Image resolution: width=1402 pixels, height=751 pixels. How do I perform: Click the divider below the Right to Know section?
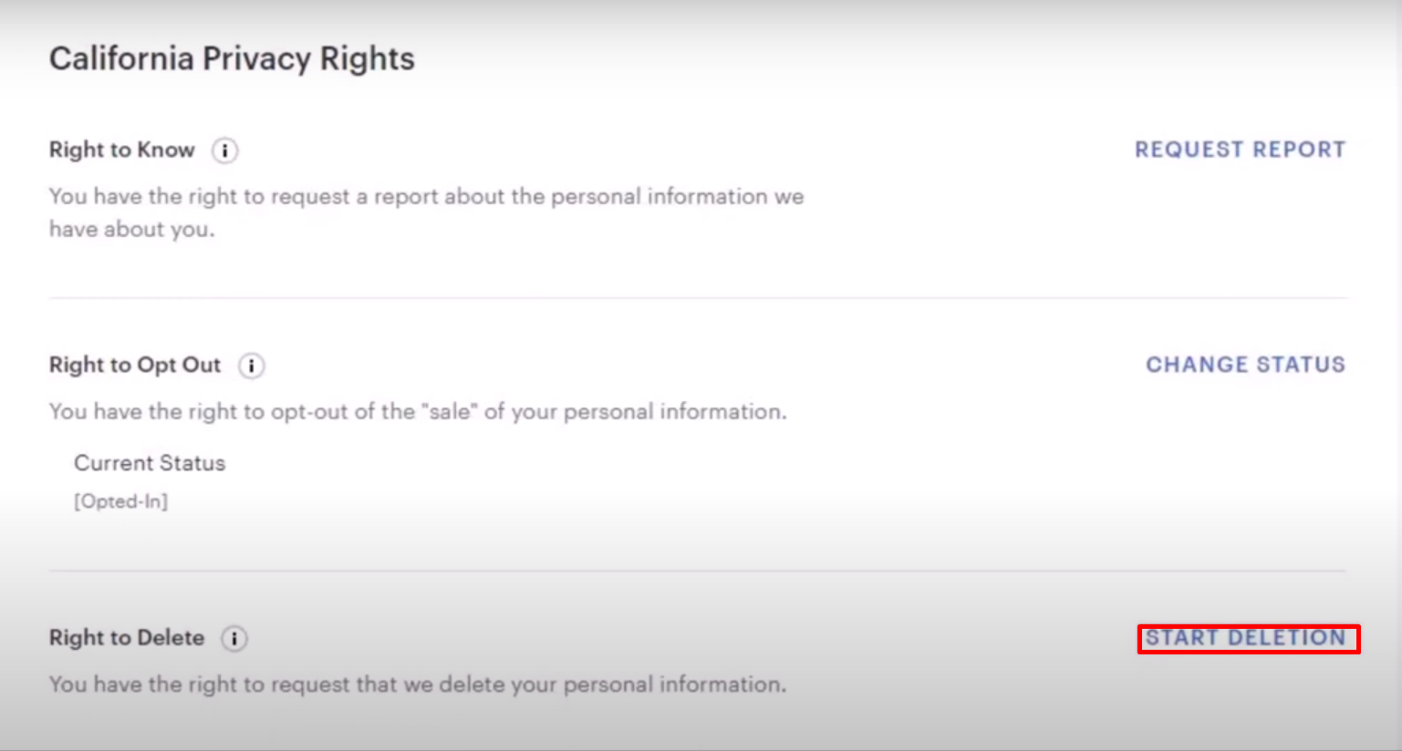coord(698,297)
